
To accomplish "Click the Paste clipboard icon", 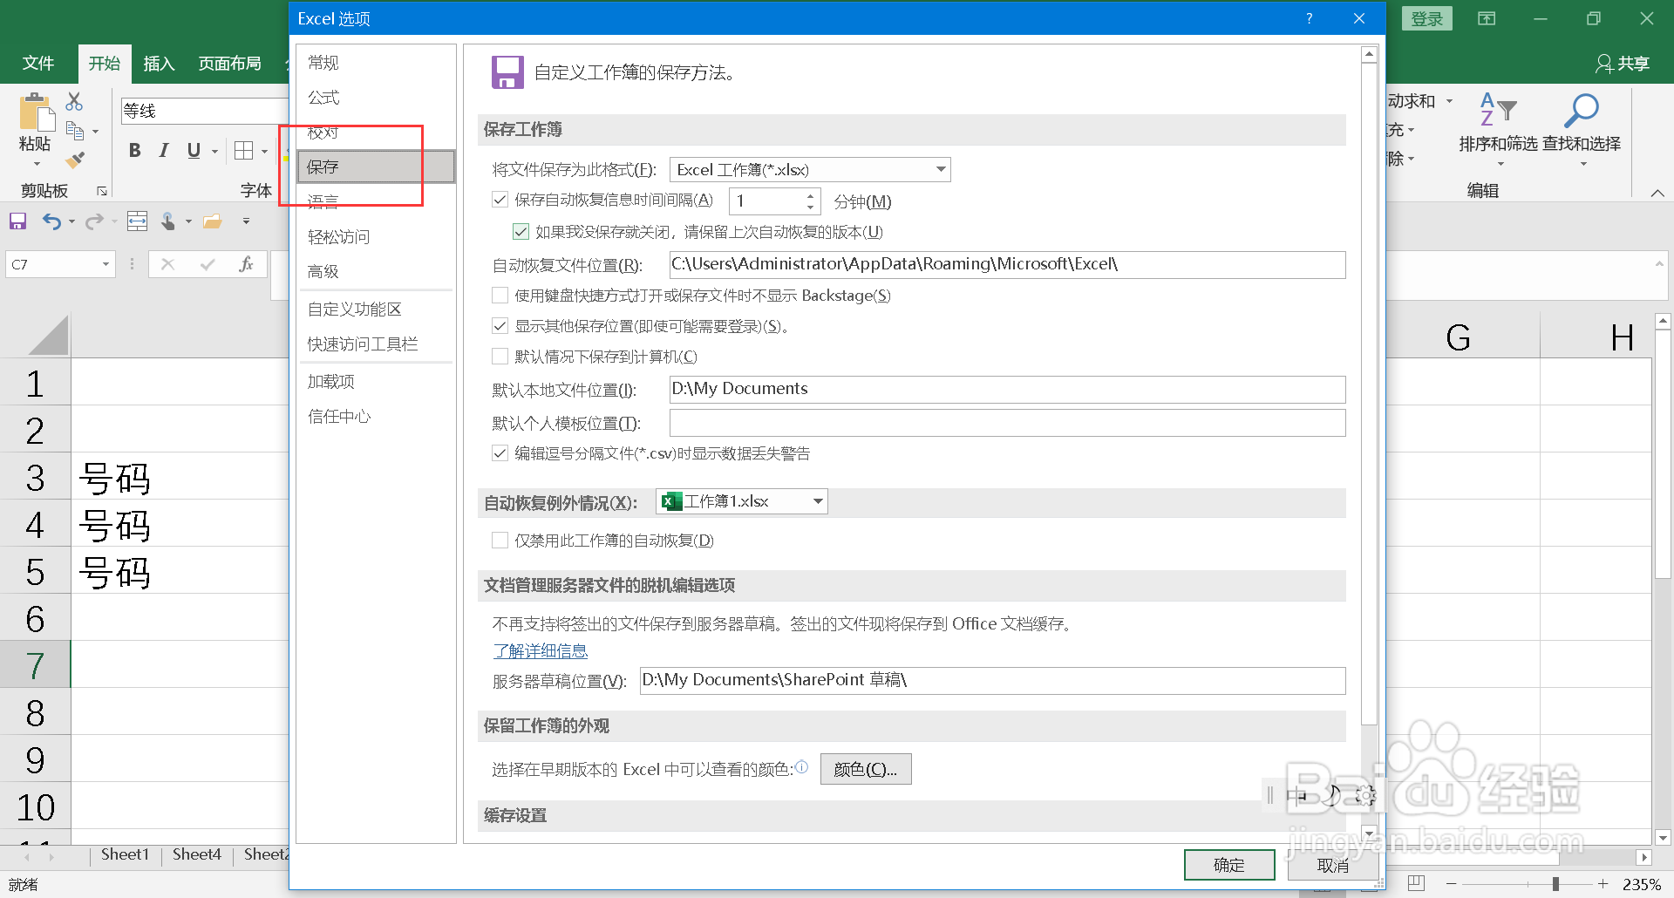I will pos(36,113).
